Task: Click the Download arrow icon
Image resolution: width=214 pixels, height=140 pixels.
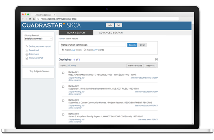Action: pyautogui.click(x=27, y=50)
